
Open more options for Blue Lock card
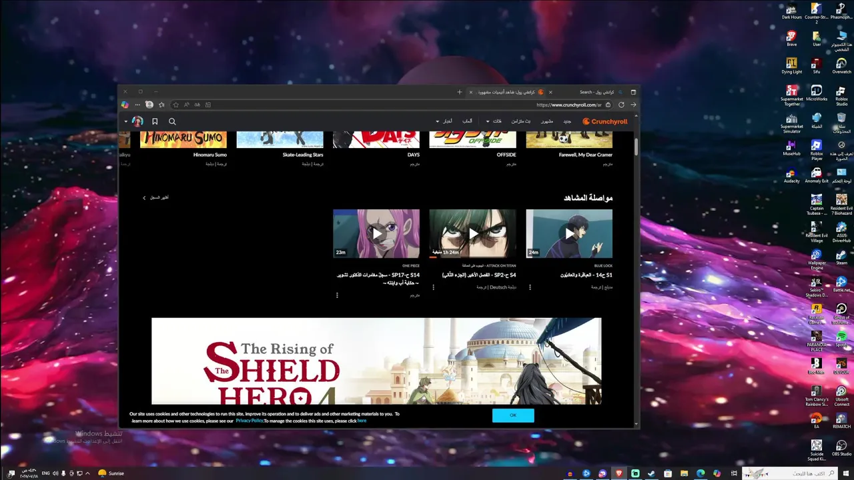pyautogui.click(x=530, y=287)
